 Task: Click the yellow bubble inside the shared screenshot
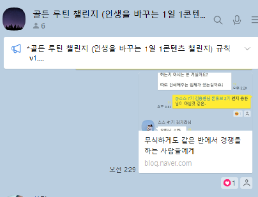[x=211, y=101]
